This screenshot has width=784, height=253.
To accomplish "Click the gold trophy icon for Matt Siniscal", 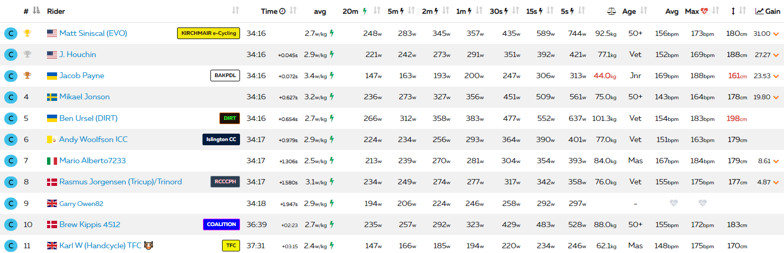I will [27, 33].
